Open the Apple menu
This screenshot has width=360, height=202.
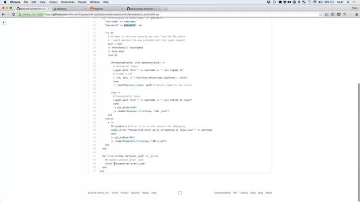pyautogui.click(x=5, y=2)
